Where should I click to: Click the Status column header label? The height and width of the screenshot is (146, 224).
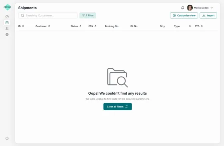point(74,26)
